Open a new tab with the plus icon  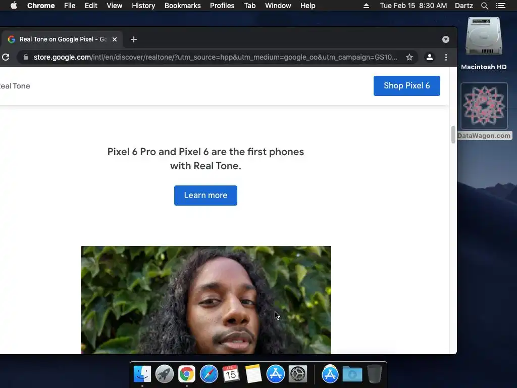pos(133,39)
